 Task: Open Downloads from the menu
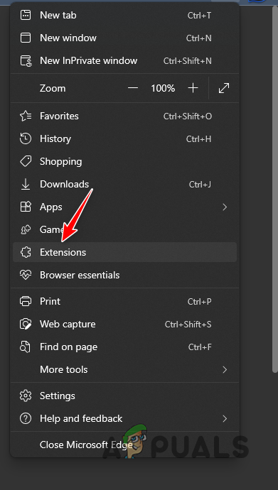coord(124,185)
